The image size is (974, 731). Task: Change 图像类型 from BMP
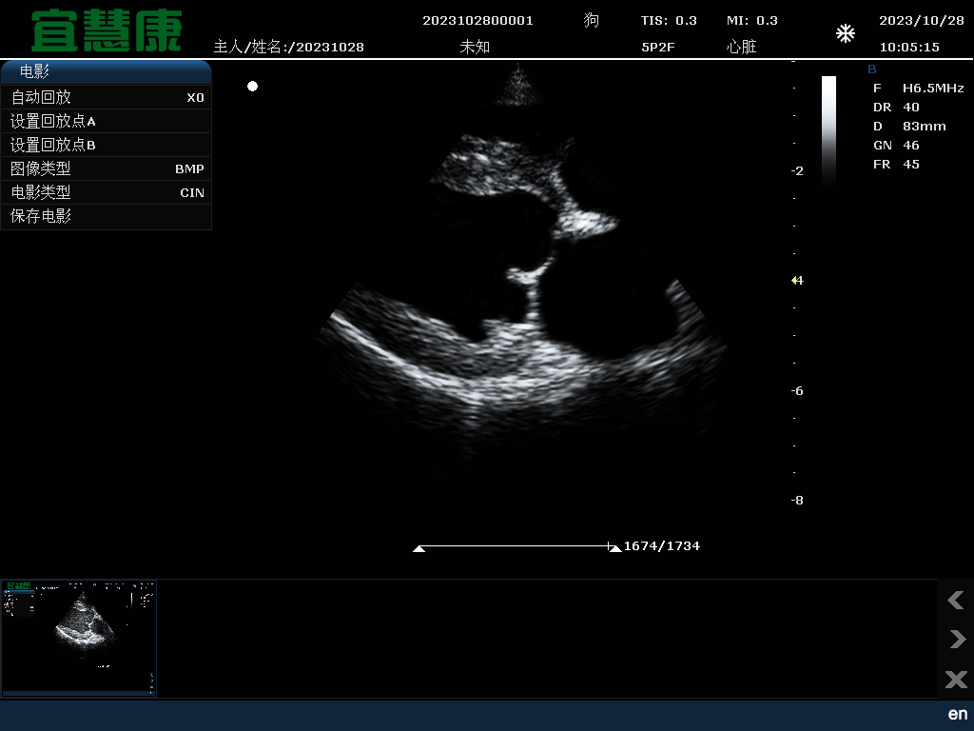click(106, 168)
